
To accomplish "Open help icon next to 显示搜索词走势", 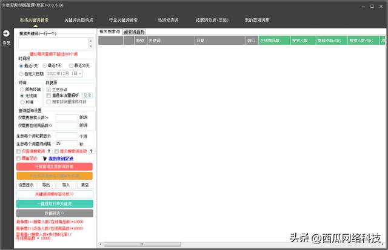I will pyautogui.click(x=92, y=151).
